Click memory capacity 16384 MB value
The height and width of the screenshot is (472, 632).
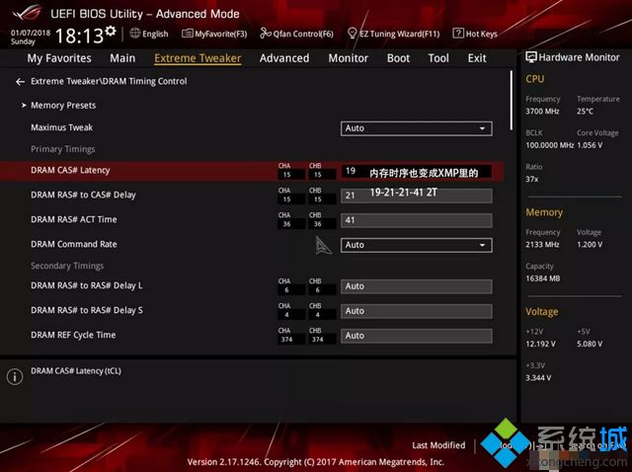pyautogui.click(x=542, y=278)
